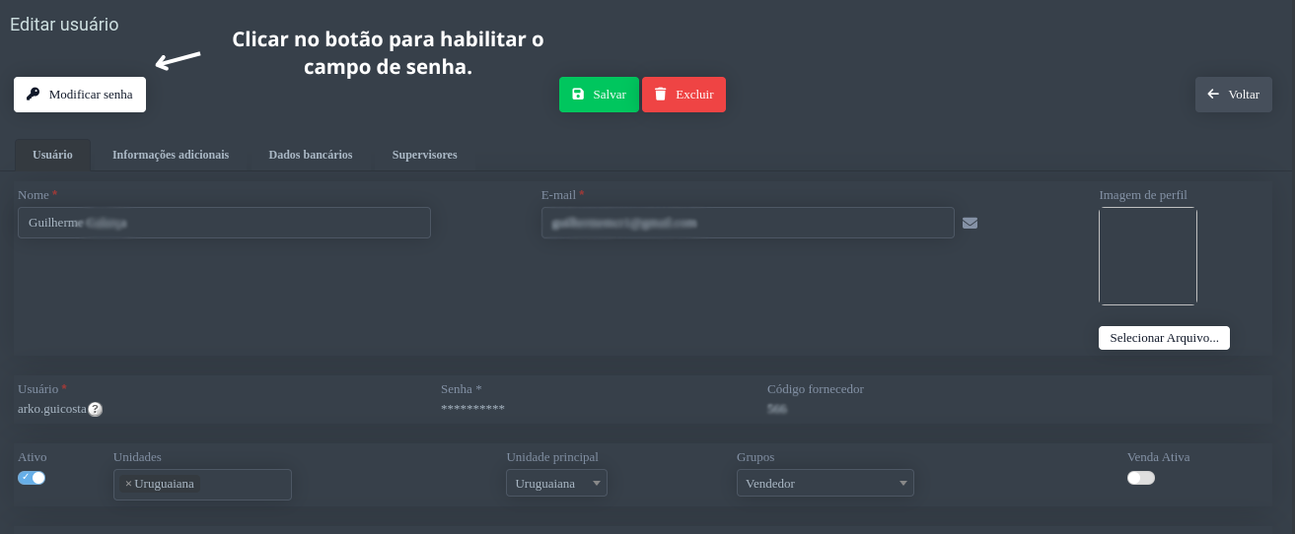Click the left arrow icon on Voltar
Screen dimensions: 1295x534
pyautogui.click(x=1213, y=95)
